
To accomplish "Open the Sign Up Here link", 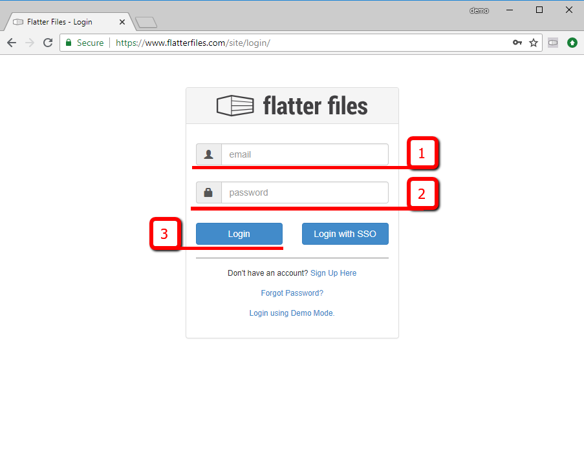I will 333,273.
